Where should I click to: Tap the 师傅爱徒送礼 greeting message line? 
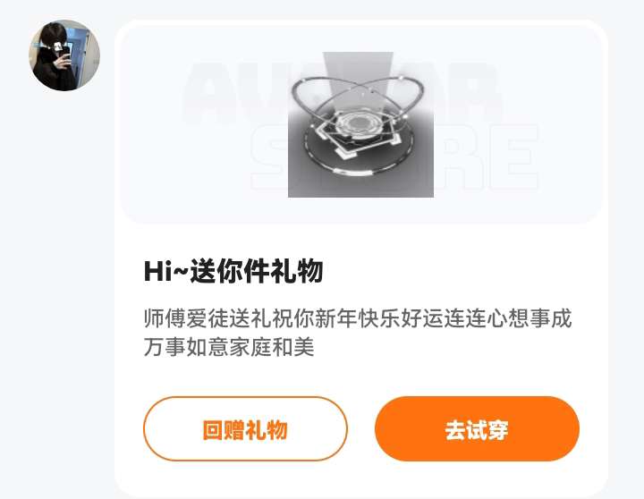(x=358, y=318)
